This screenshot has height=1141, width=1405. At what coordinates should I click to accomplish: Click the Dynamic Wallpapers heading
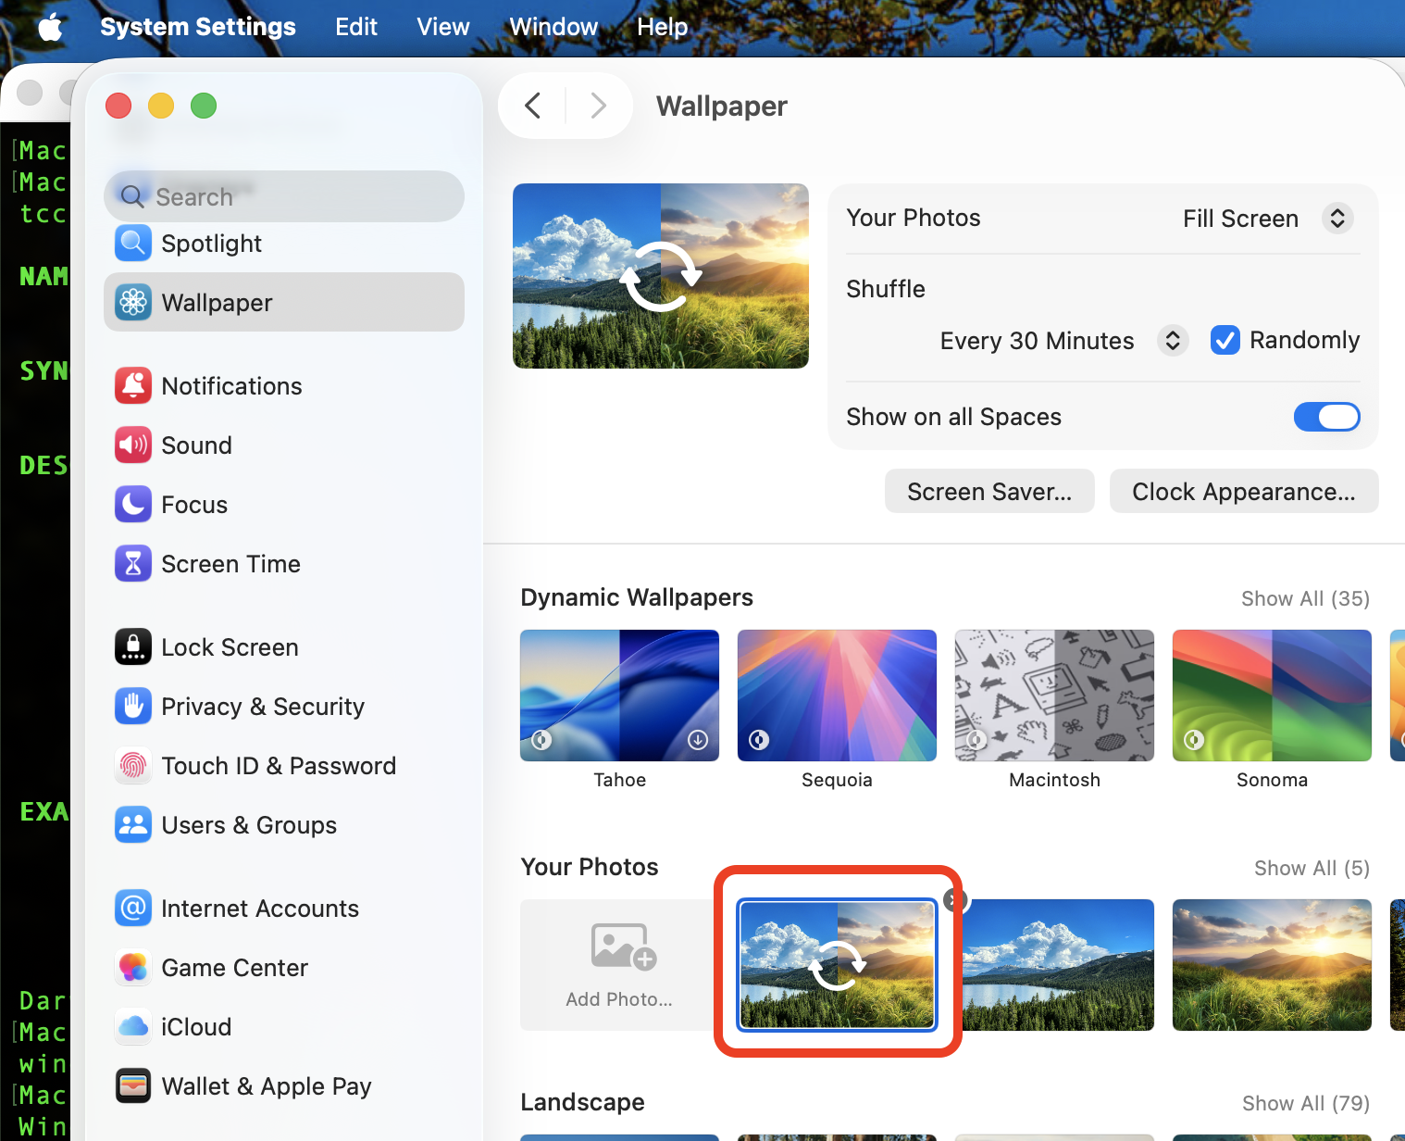(637, 597)
